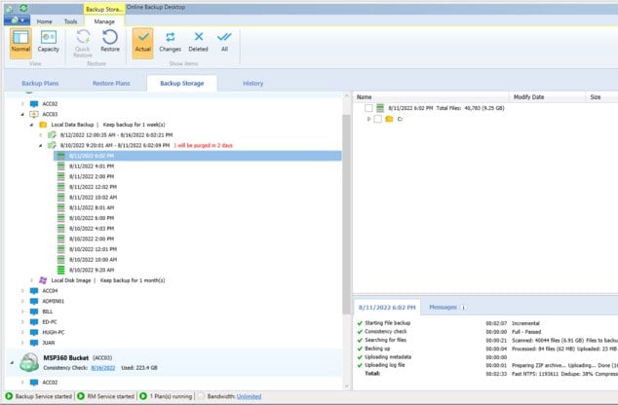618x405 pixels.
Task: Show Changes items filter
Action: [170, 42]
